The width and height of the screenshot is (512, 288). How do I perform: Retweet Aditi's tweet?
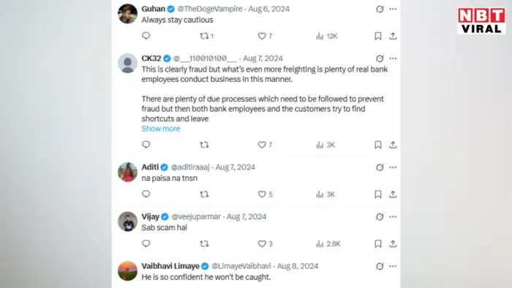click(x=204, y=194)
